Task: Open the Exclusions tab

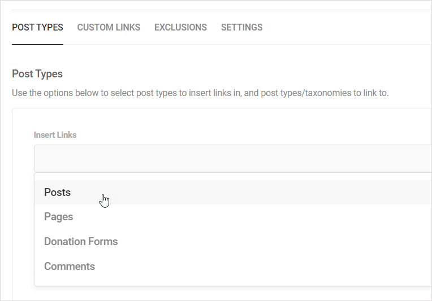Action: 180,27
